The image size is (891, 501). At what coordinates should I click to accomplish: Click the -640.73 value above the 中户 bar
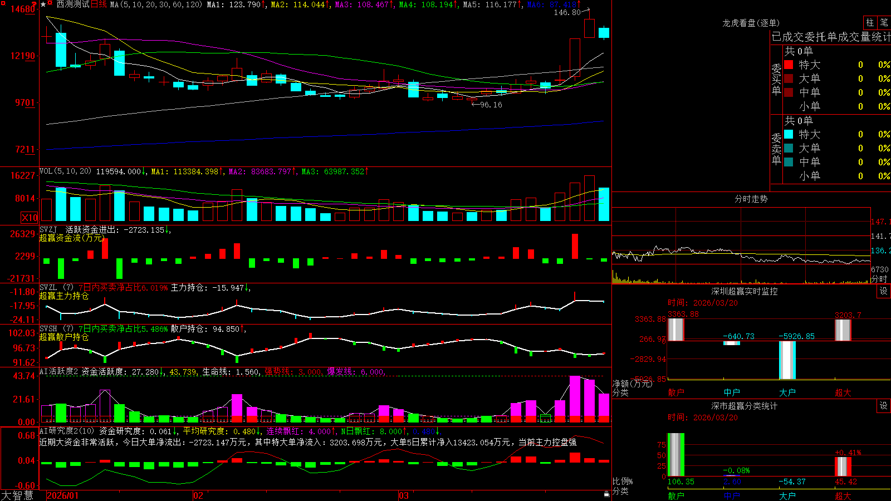pyautogui.click(x=738, y=336)
